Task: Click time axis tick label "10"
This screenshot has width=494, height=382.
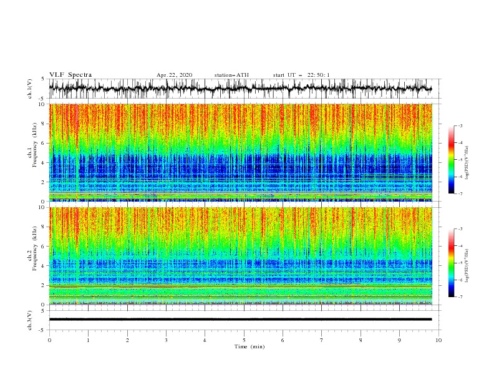Action: [438, 340]
